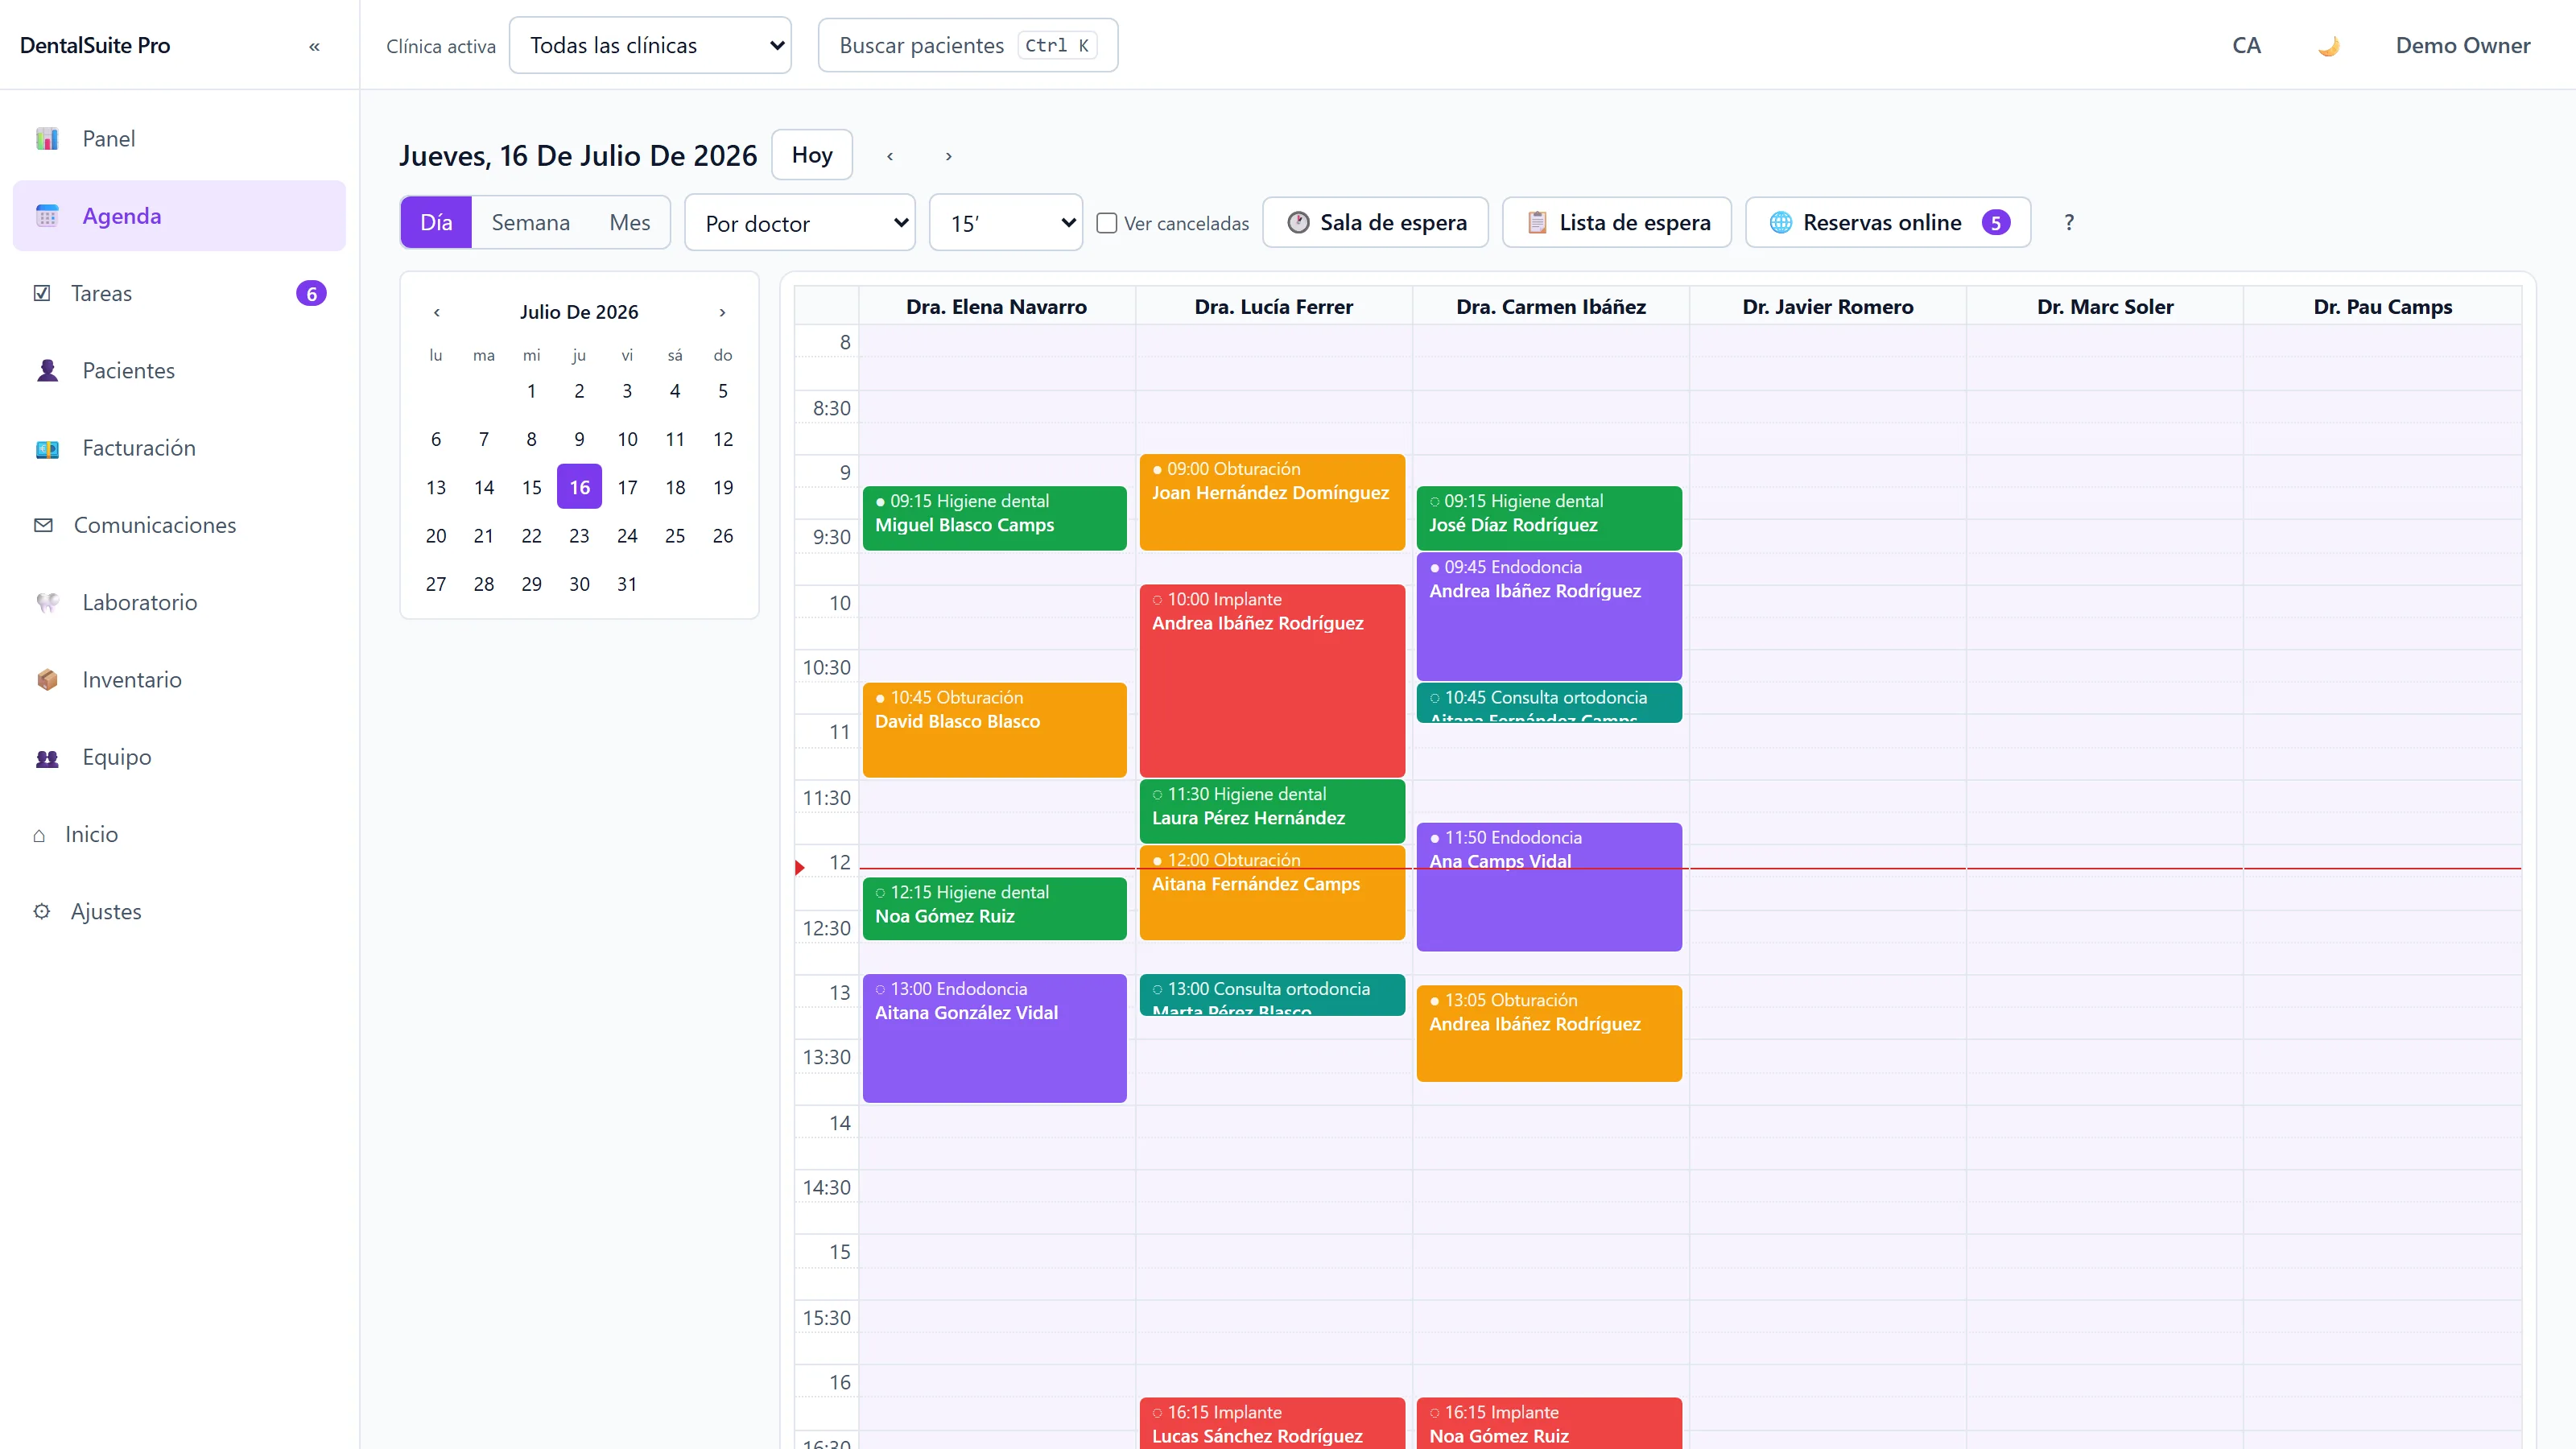Toggle Ver canceladas checkbox
This screenshot has width=2576, height=1449.
[1107, 223]
